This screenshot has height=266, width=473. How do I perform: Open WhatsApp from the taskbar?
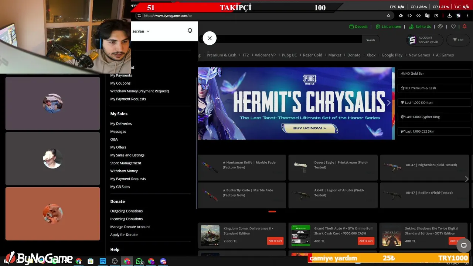click(139, 261)
